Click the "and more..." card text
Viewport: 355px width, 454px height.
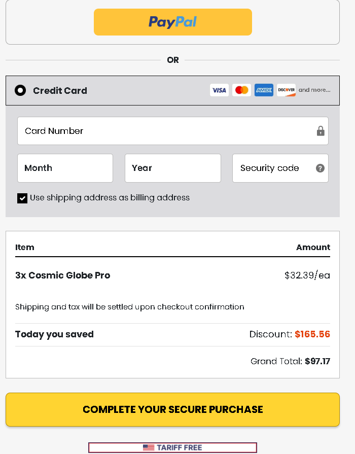click(314, 90)
